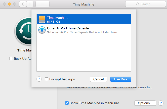Open help from the dialog's question mark button
The height and width of the screenshot is (109, 167).
(x=39, y=79)
